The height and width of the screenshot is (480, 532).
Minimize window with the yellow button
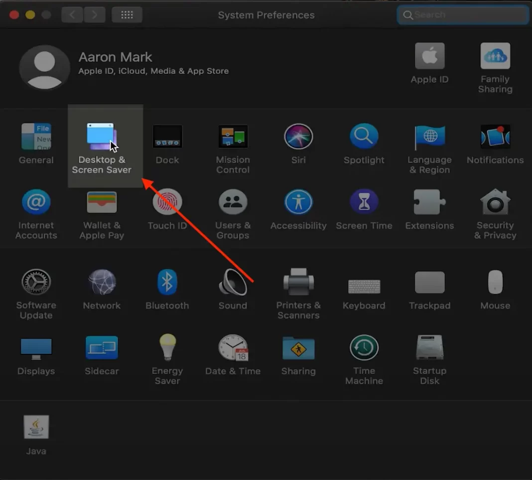tap(30, 15)
